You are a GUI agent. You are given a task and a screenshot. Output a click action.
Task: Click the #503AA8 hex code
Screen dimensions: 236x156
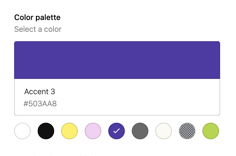(x=40, y=104)
